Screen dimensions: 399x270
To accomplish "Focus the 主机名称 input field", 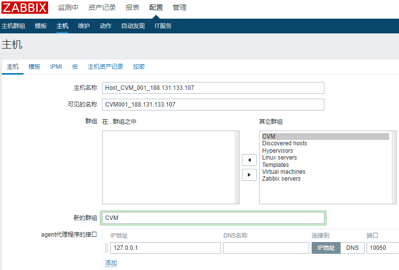I will pos(213,88).
